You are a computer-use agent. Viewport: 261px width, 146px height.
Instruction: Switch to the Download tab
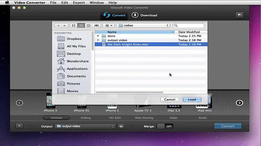click(x=144, y=15)
